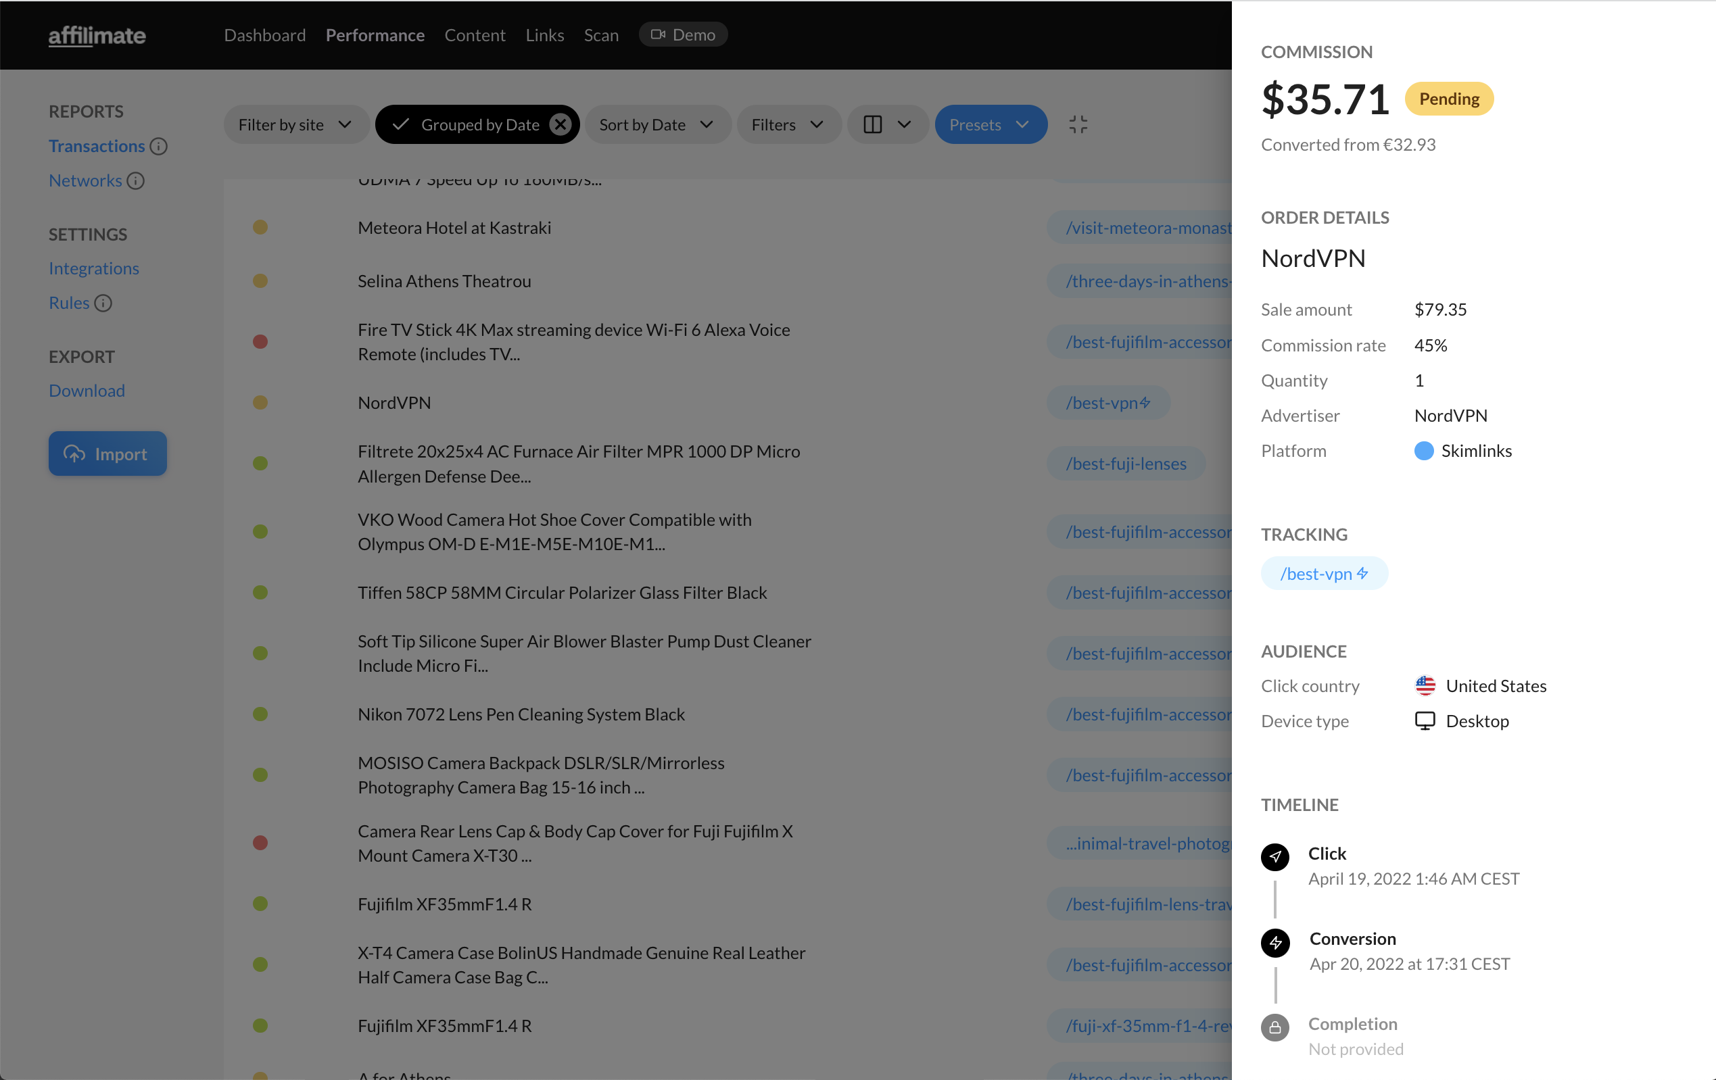Click the Demo video camera icon

pyautogui.click(x=659, y=34)
